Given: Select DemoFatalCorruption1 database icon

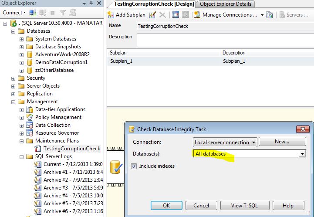Looking at the screenshot, I should (x=30, y=62).
